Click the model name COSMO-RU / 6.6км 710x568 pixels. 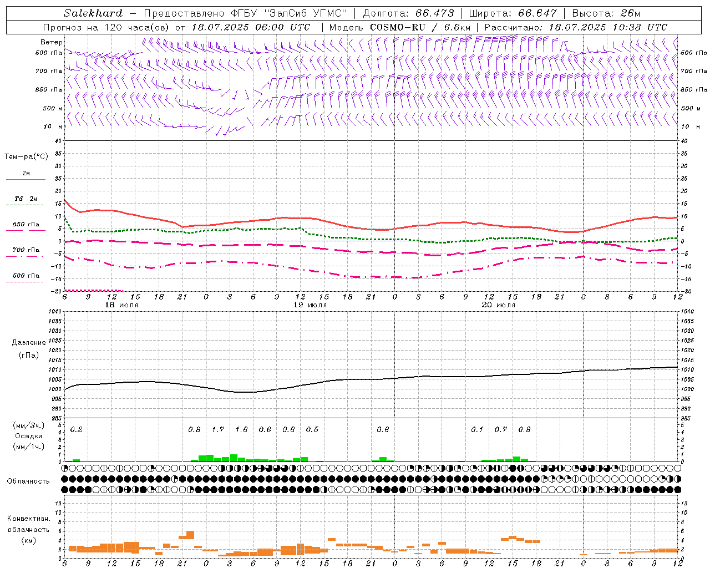[x=420, y=27]
